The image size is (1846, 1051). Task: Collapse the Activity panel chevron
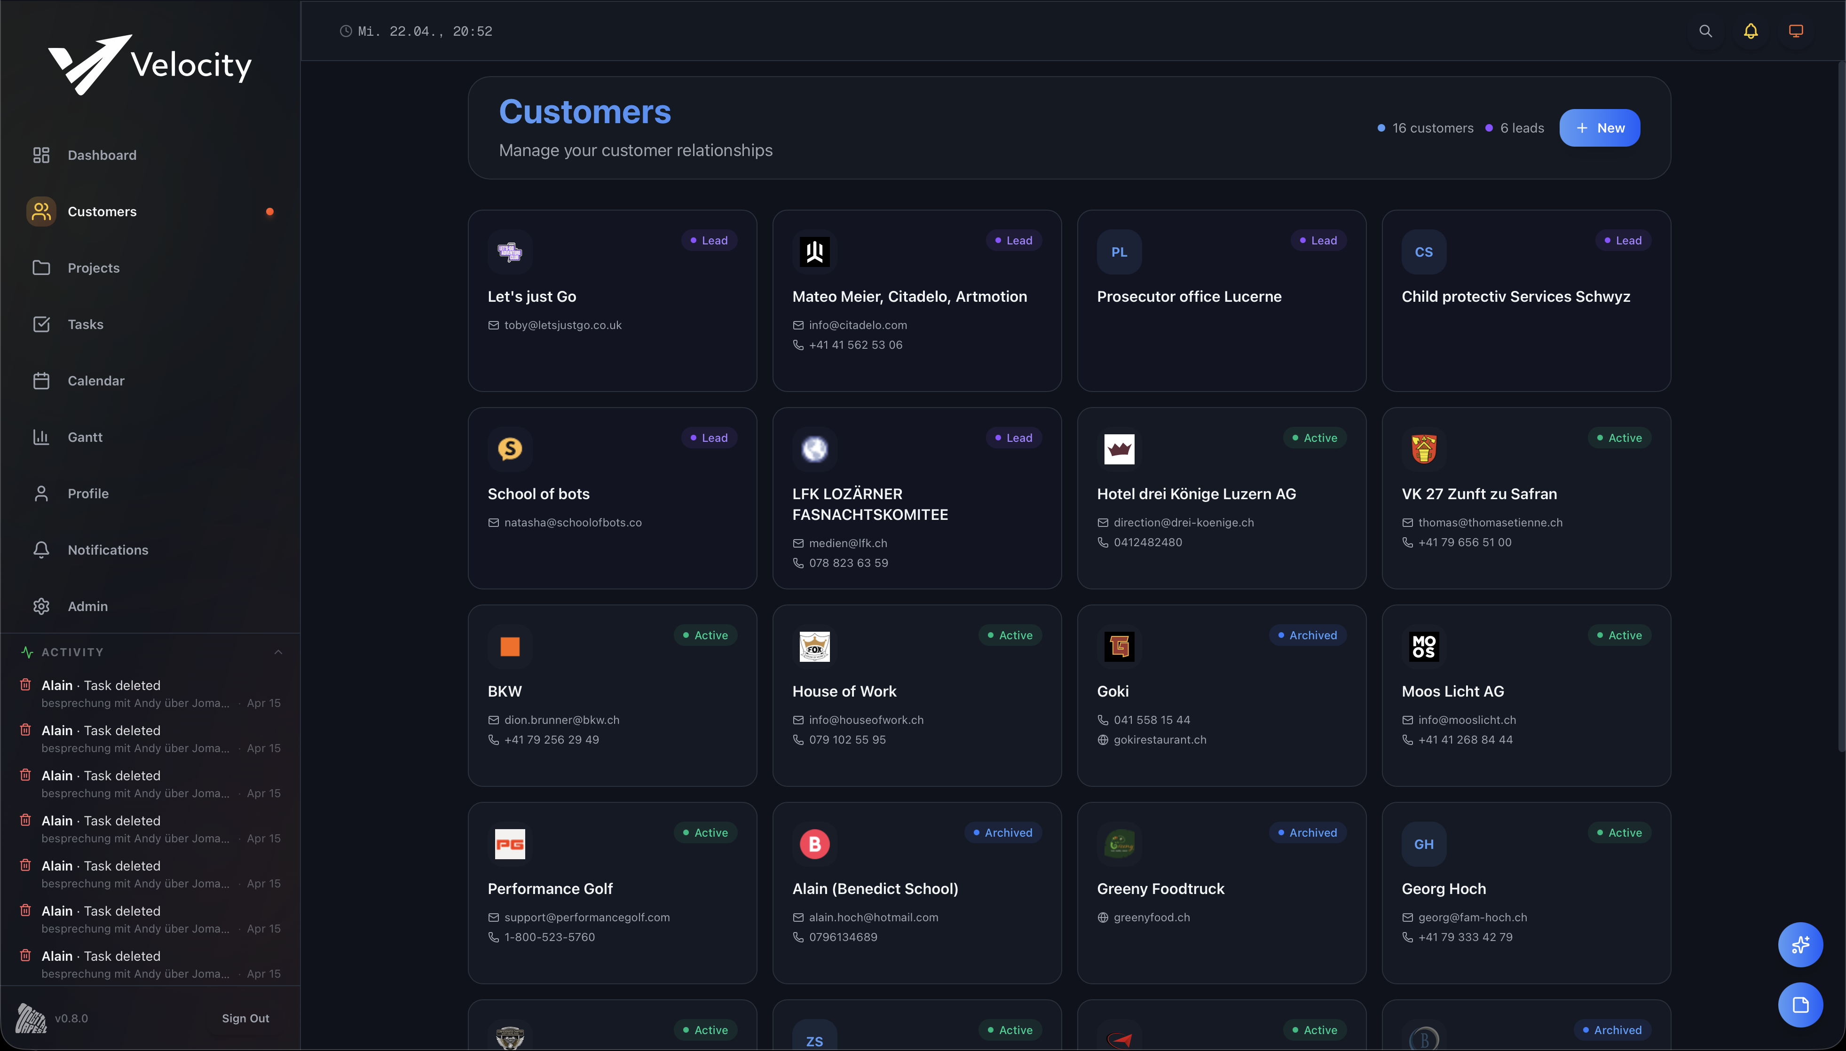tap(278, 652)
